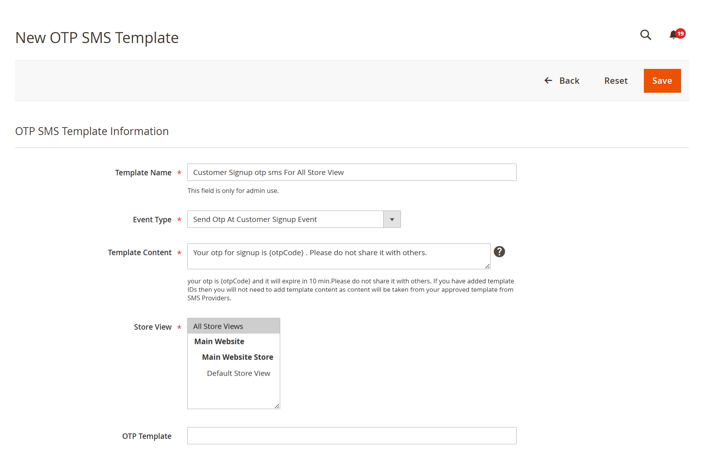Grab the Template Content resize handle

tap(487, 266)
